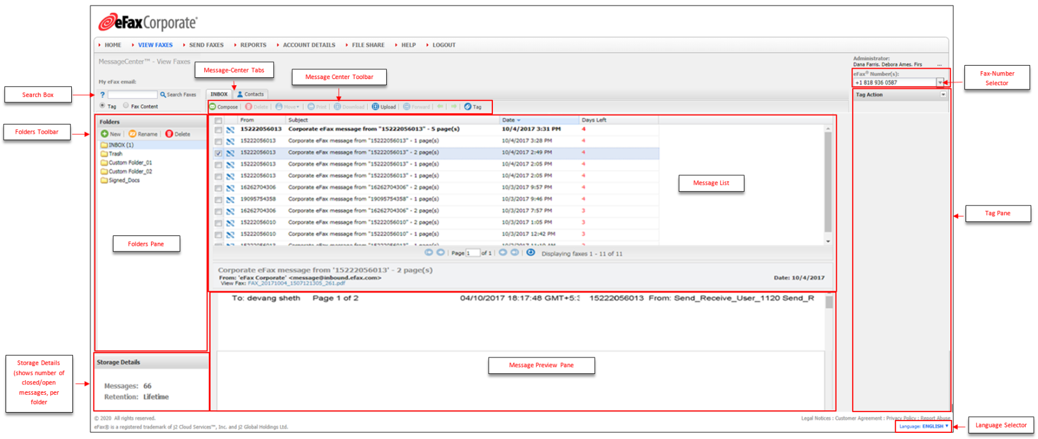The image size is (1038, 439).
Task: Toggle the select-all checkbox in list header
Action: pos(218,121)
